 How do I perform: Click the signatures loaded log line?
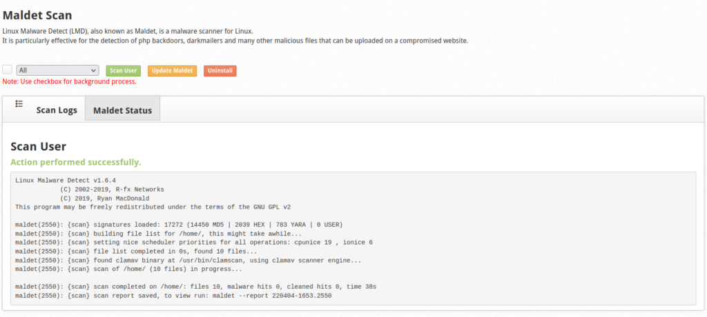(x=179, y=225)
